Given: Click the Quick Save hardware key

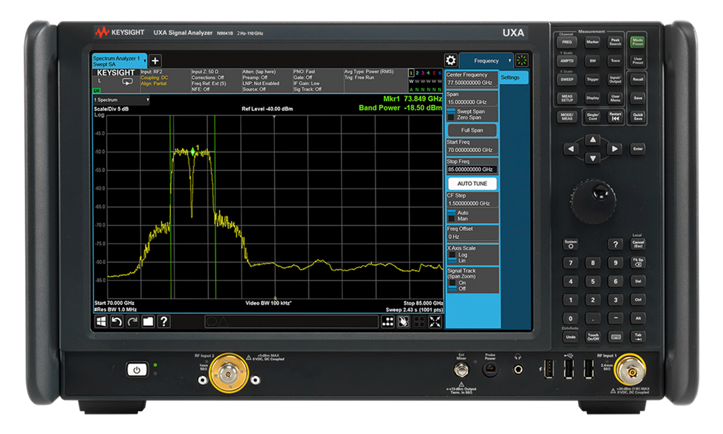Looking at the screenshot, I should [638, 116].
